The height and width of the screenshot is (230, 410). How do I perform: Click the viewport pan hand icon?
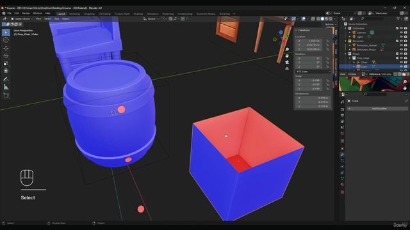coord(287,56)
